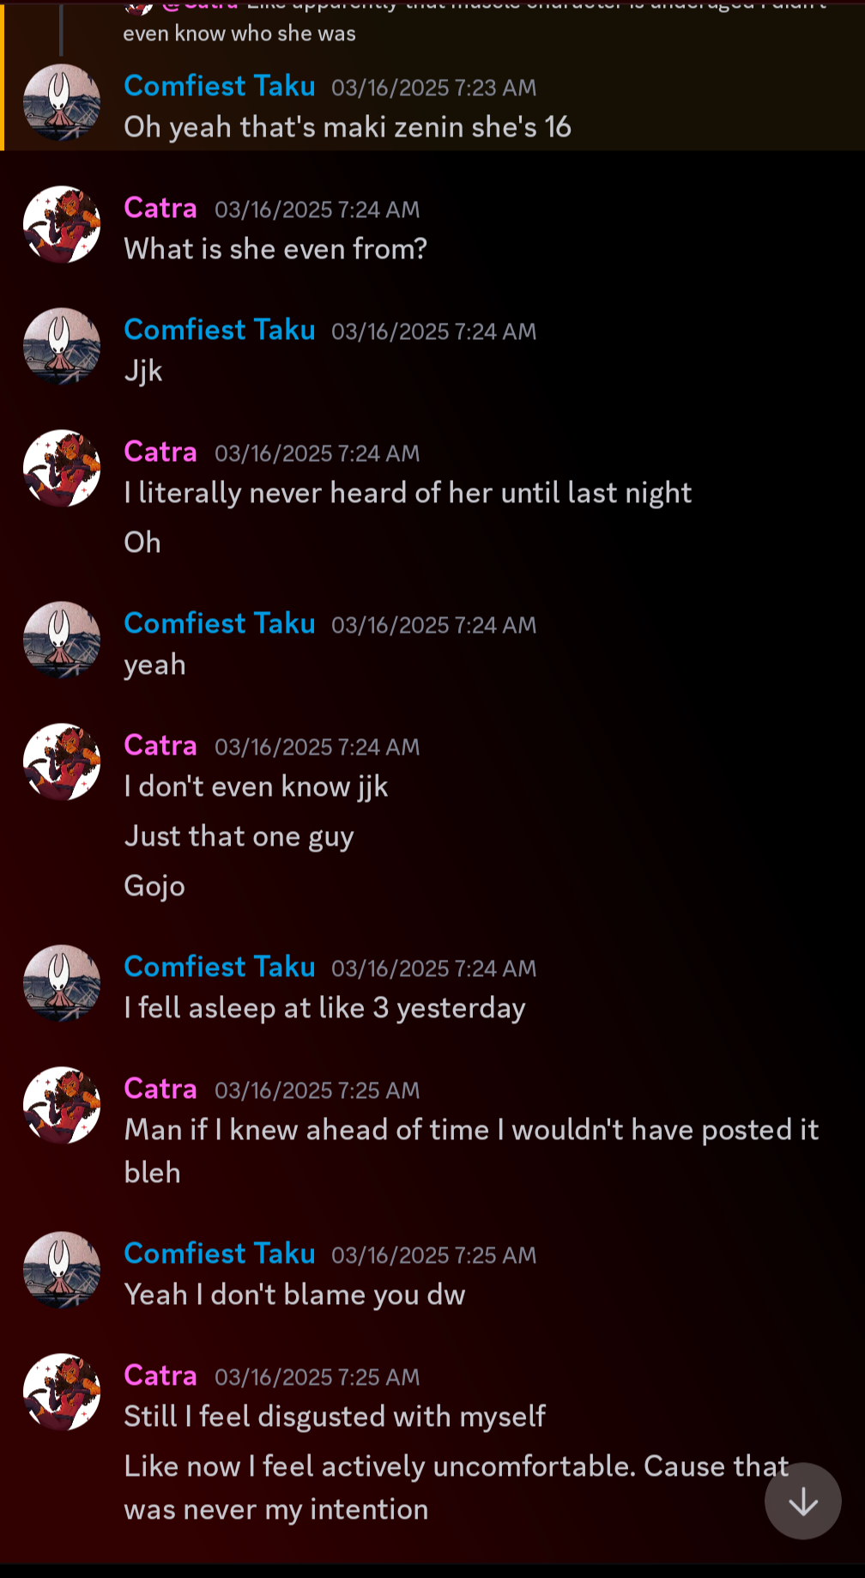This screenshot has height=1578, width=865.
Task: Click the Catra username above "Man if I knew"
Action: click(x=160, y=1089)
